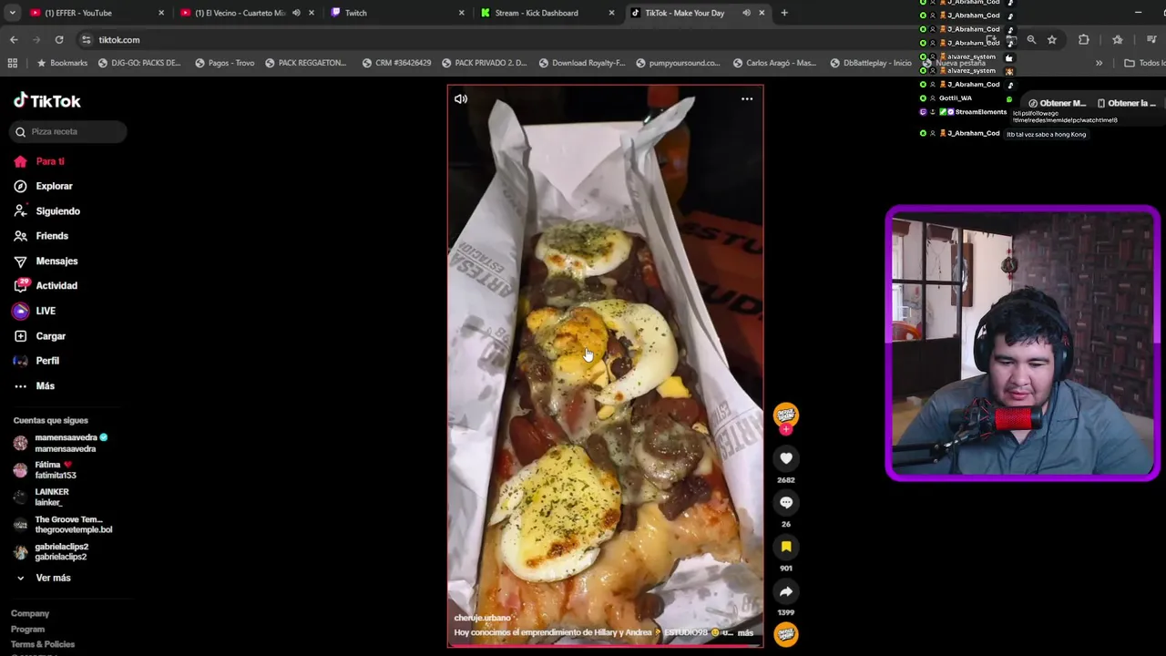
Task: Open cheruje.urbano username link
Action: pyautogui.click(x=483, y=618)
